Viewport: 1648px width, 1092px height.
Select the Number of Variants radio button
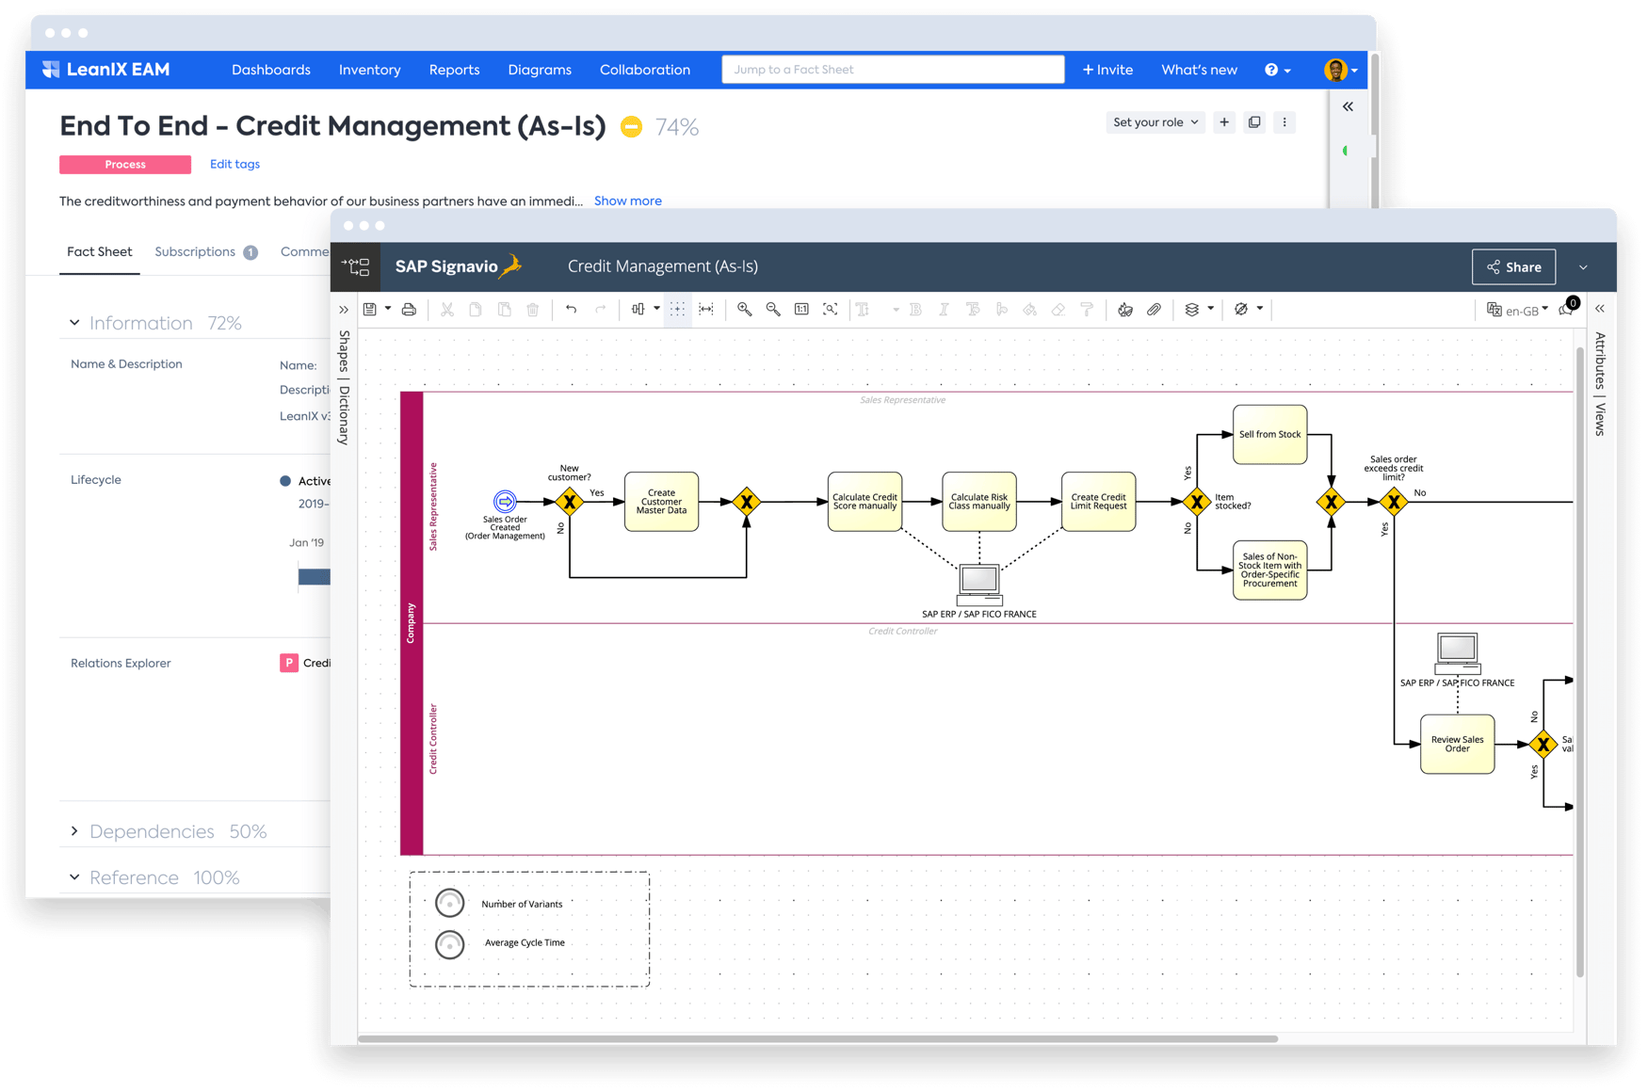450,903
